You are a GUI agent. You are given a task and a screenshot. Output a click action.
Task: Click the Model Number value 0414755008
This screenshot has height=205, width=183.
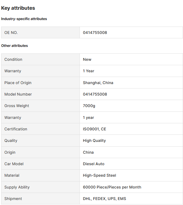(95, 94)
